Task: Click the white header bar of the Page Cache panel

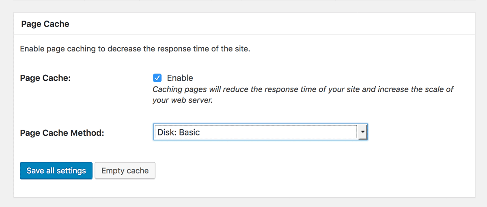Action: pyautogui.click(x=244, y=24)
